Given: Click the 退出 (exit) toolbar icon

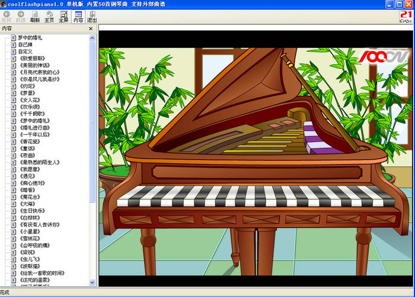Looking at the screenshot, I should coord(92,14).
